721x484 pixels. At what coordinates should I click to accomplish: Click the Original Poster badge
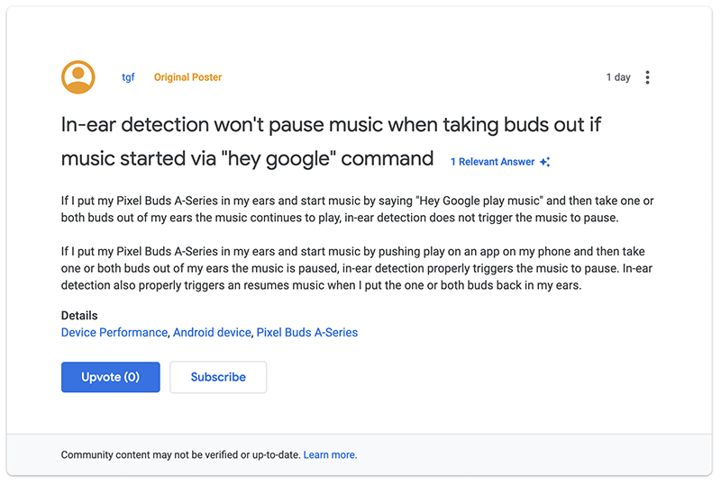pos(187,77)
